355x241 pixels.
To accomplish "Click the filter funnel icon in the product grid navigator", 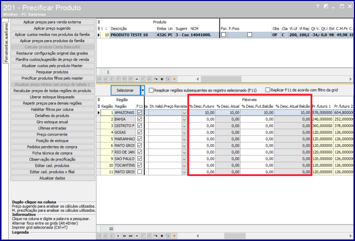I will point(174,79).
